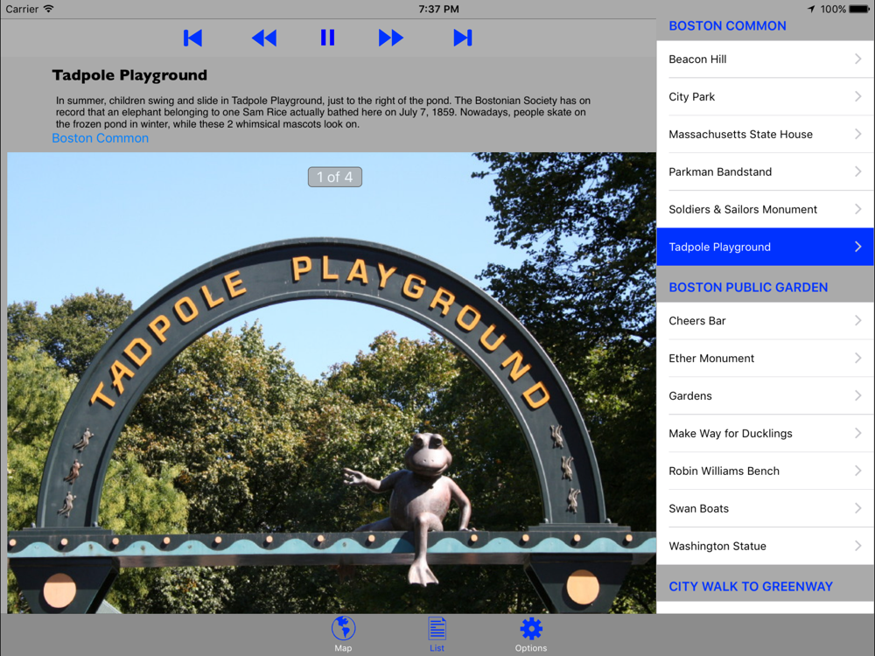The image size is (875, 656).
Task: Select Ether Monument stop
Action: tap(766, 358)
